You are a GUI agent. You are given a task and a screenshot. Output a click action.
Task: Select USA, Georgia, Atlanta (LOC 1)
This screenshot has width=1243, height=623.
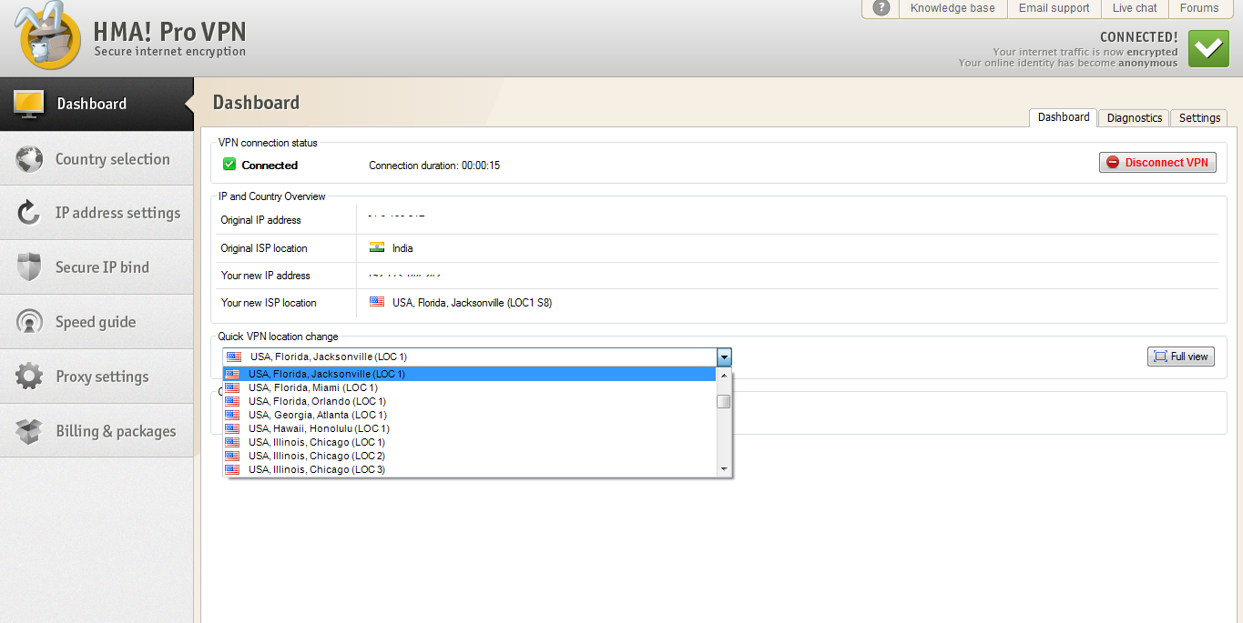click(470, 415)
